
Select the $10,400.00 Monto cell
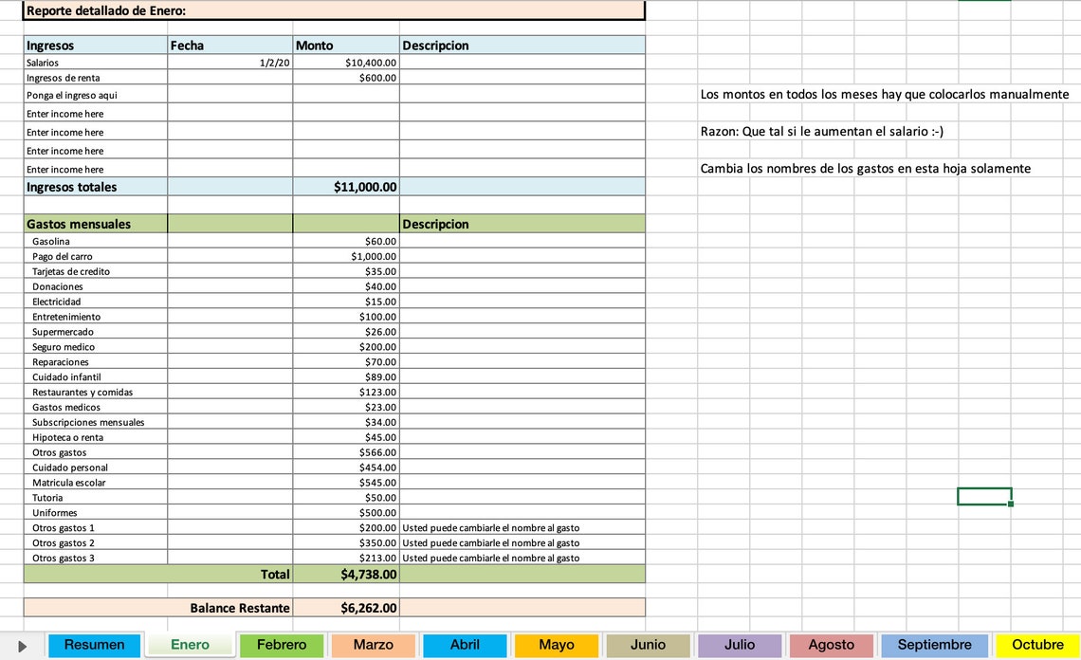click(346, 62)
